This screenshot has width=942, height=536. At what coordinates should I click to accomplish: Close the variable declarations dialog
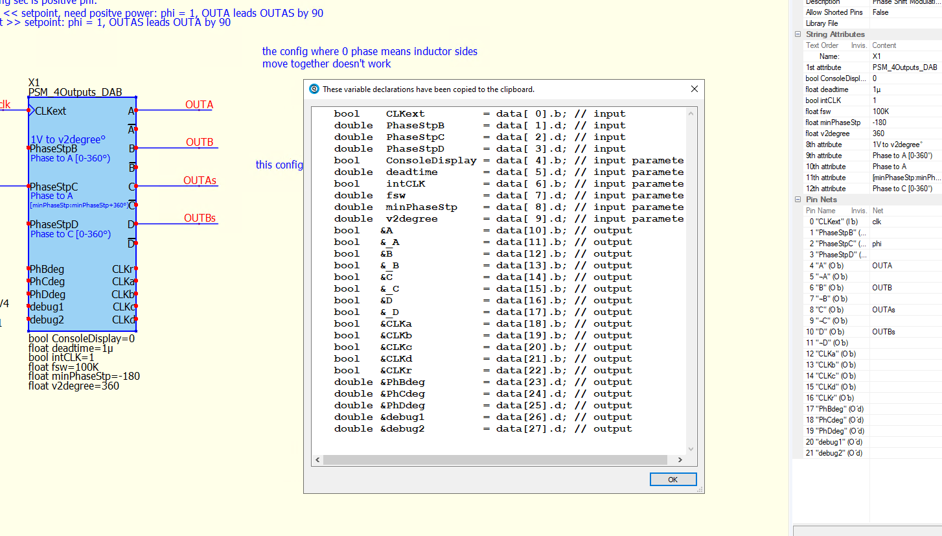tap(694, 89)
